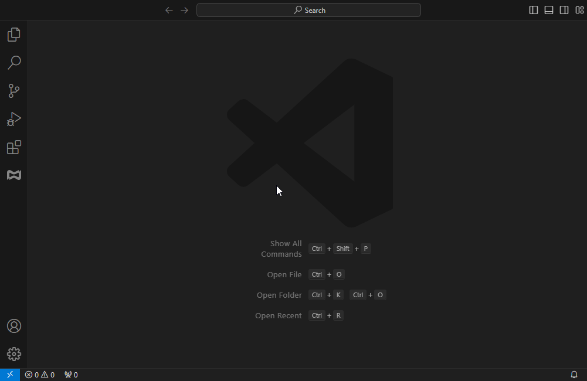Toggle the primary side bar

534,10
